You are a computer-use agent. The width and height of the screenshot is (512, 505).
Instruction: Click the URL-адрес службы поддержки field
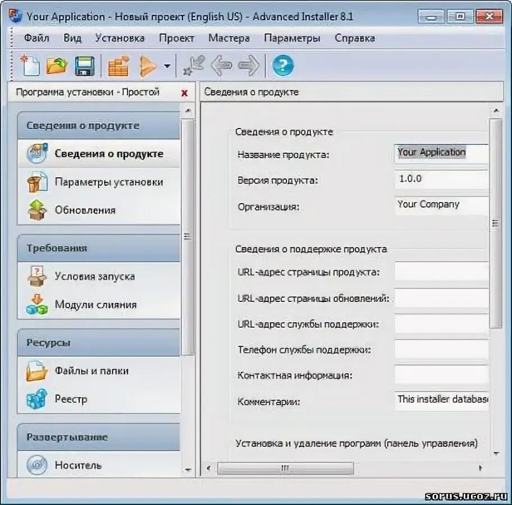[x=441, y=324]
